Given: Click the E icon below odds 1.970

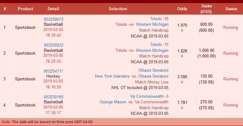Looking at the screenshot, I should (182, 30).
